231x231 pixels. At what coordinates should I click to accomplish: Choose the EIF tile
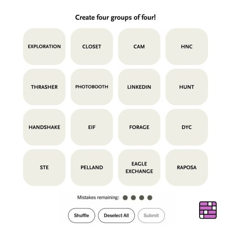(91, 127)
